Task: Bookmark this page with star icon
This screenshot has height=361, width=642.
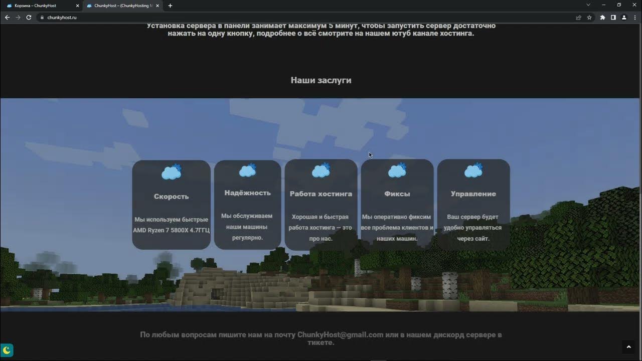Action: 589,17
